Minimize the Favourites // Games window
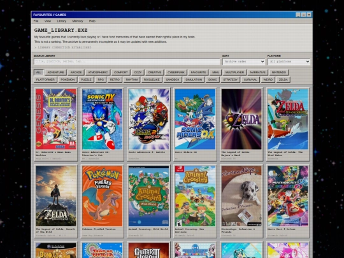344x258 pixels. (x=298, y=15)
